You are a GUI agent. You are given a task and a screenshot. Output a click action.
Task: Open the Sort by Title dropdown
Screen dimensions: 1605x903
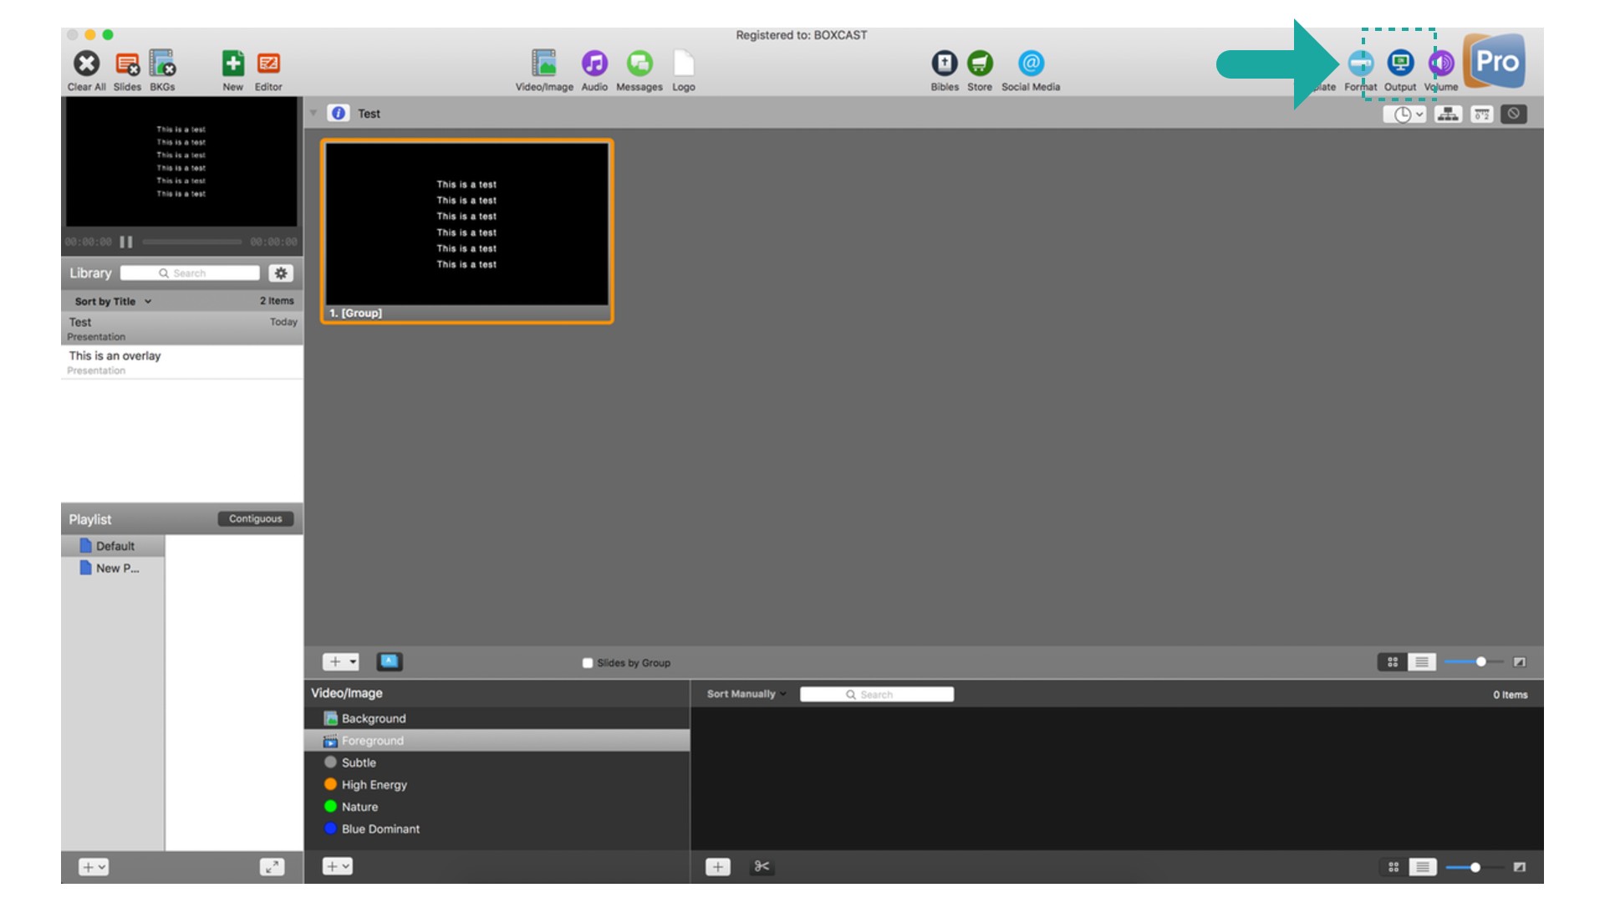click(x=110, y=301)
